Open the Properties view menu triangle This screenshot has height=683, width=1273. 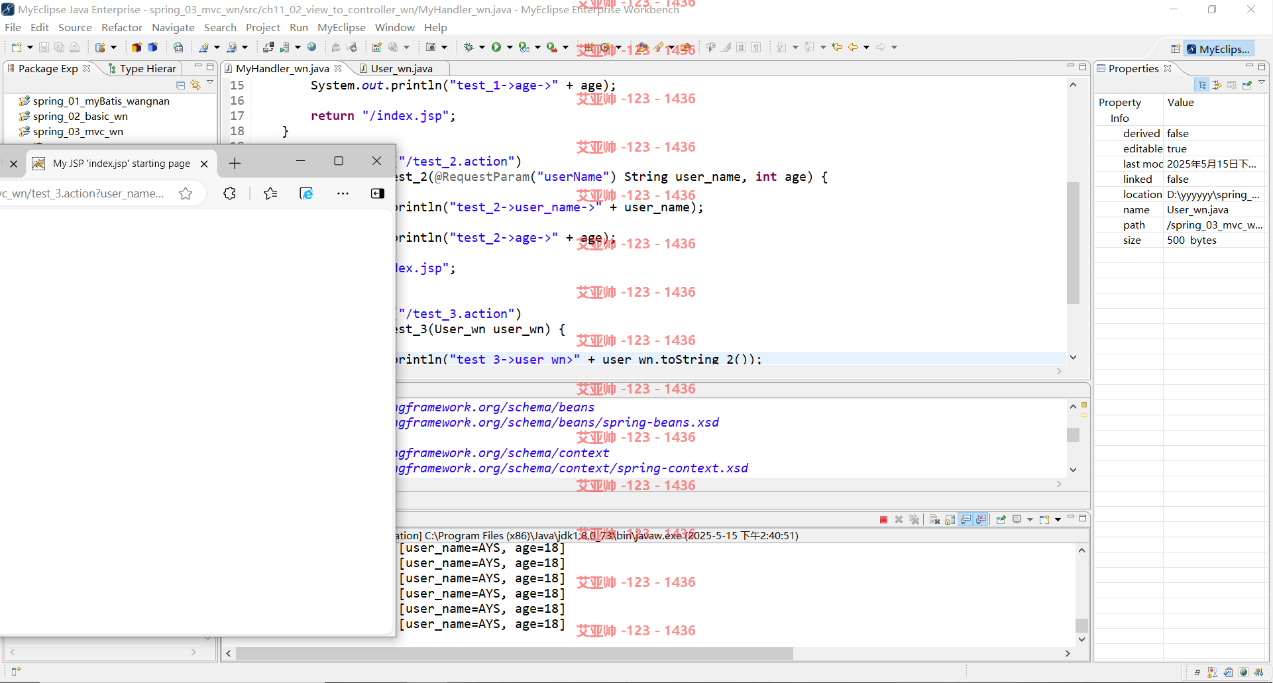[1262, 83]
